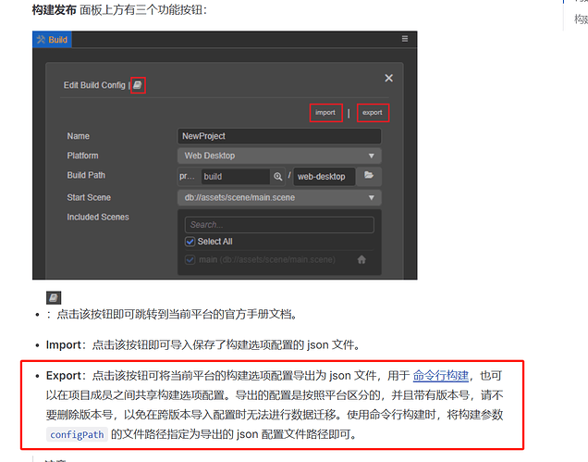The height and width of the screenshot is (462, 588).
Task: Click the Edit Build Config title text
Action: pyautogui.click(x=94, y=85)
